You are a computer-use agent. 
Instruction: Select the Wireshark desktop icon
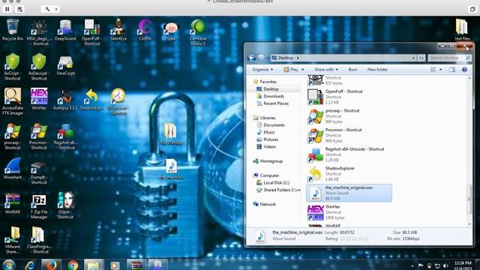(13, 168)
